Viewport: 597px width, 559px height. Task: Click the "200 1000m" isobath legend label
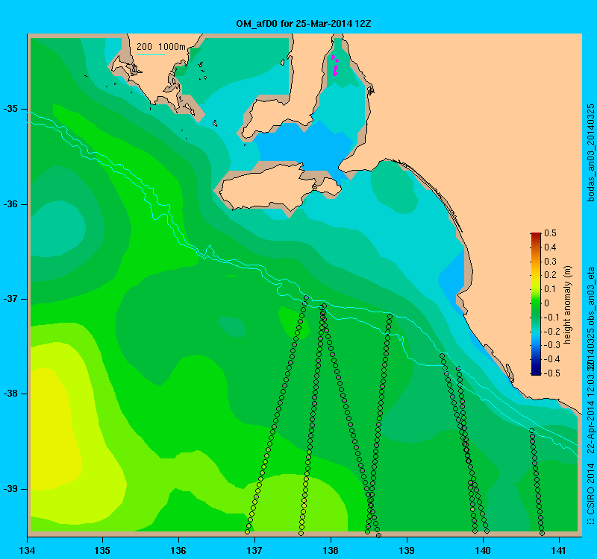[x=161, y=47]
